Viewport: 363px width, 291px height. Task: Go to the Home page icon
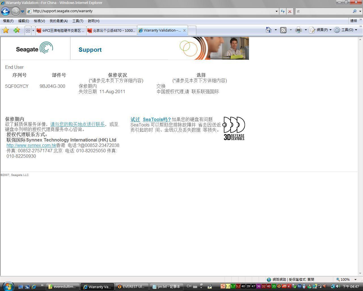coord(268,30)
